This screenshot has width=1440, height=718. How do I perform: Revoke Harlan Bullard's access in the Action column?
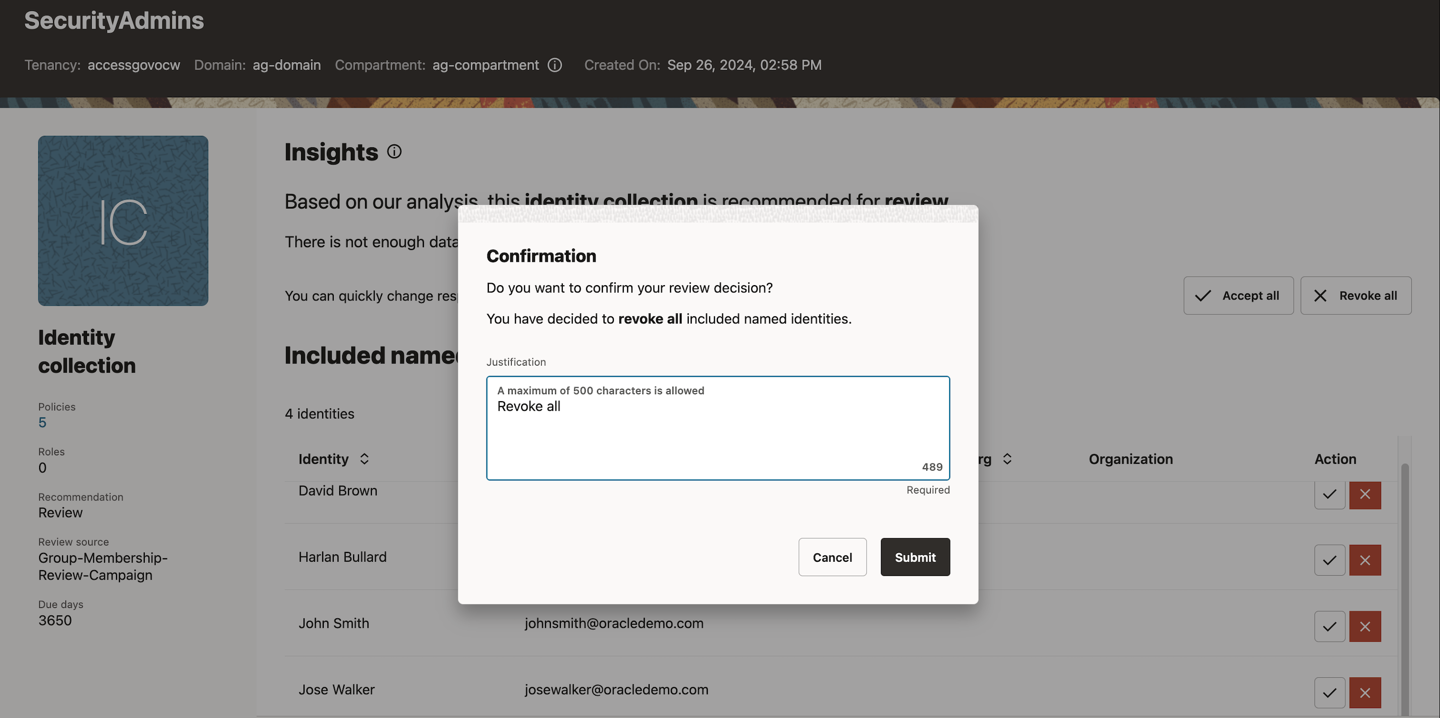tap(1365, 560)
